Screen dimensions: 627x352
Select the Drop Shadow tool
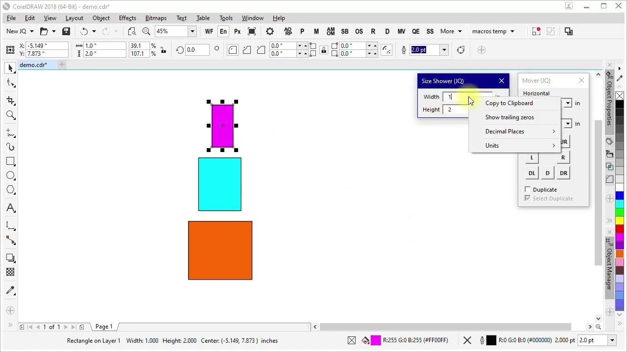point(11,257)
